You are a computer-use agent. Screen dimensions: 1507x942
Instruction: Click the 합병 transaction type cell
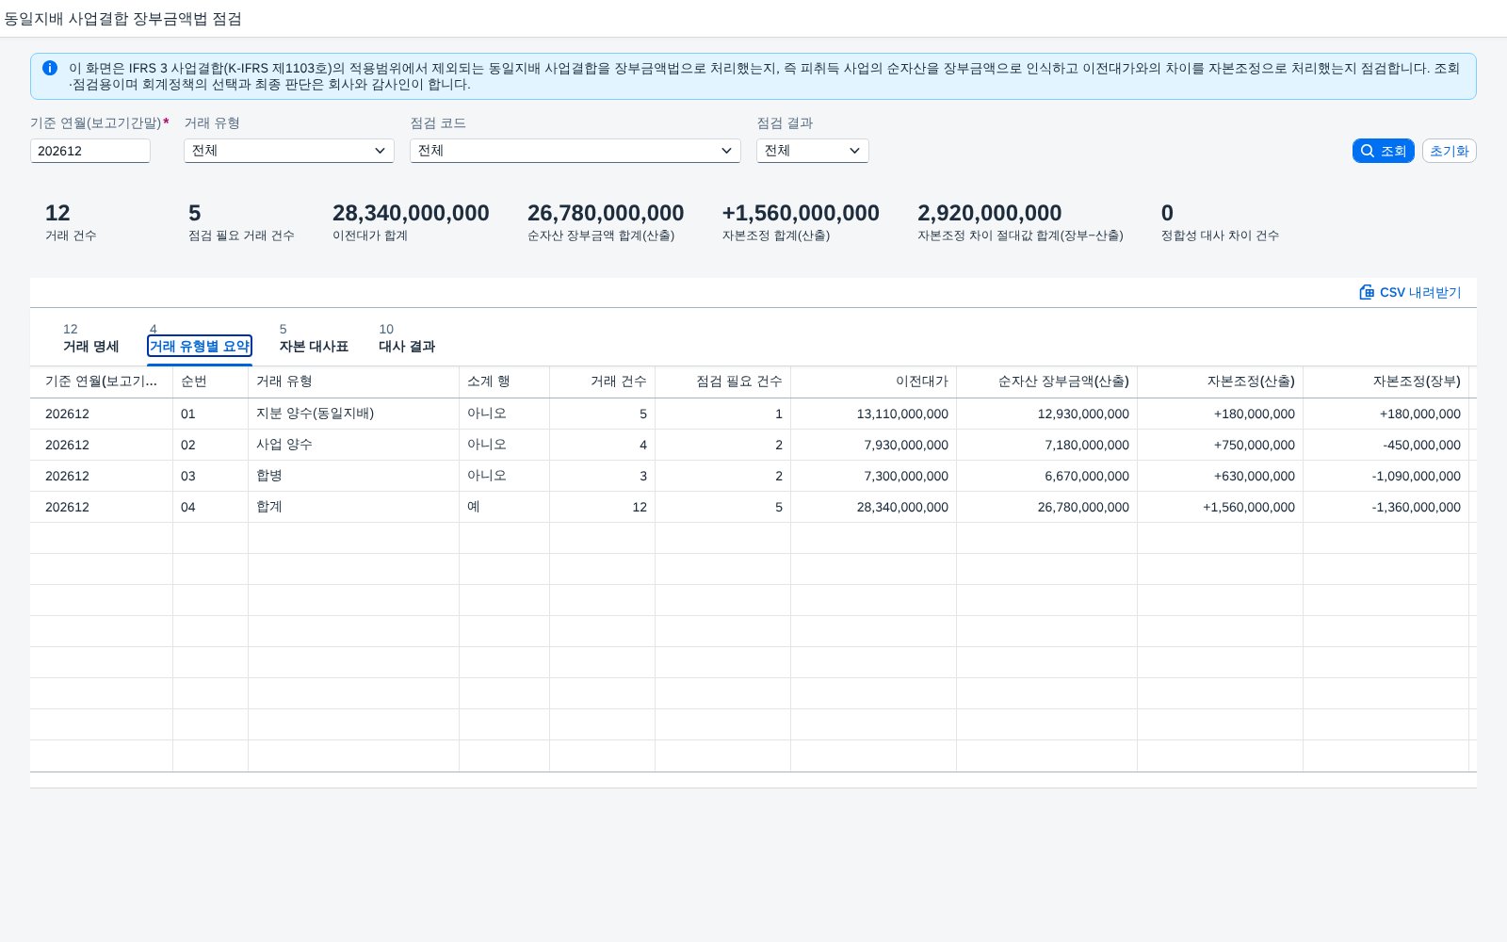353,476
